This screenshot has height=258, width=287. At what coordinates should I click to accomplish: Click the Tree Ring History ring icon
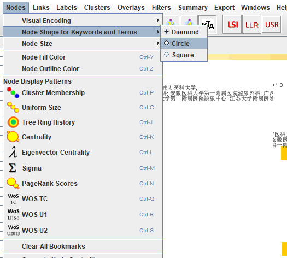pyautogui.click(x=13, y=122)
